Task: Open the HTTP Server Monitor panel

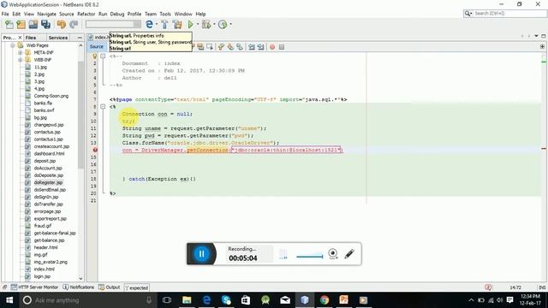Action: [x=34, y=287]
